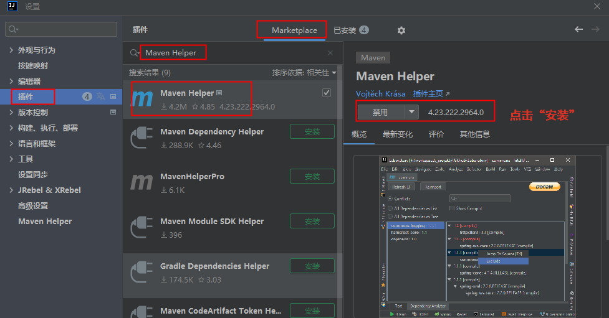This screenshot has height=318, width=609.
Task: Close the settings dialog
Action: tap(597, 6)
